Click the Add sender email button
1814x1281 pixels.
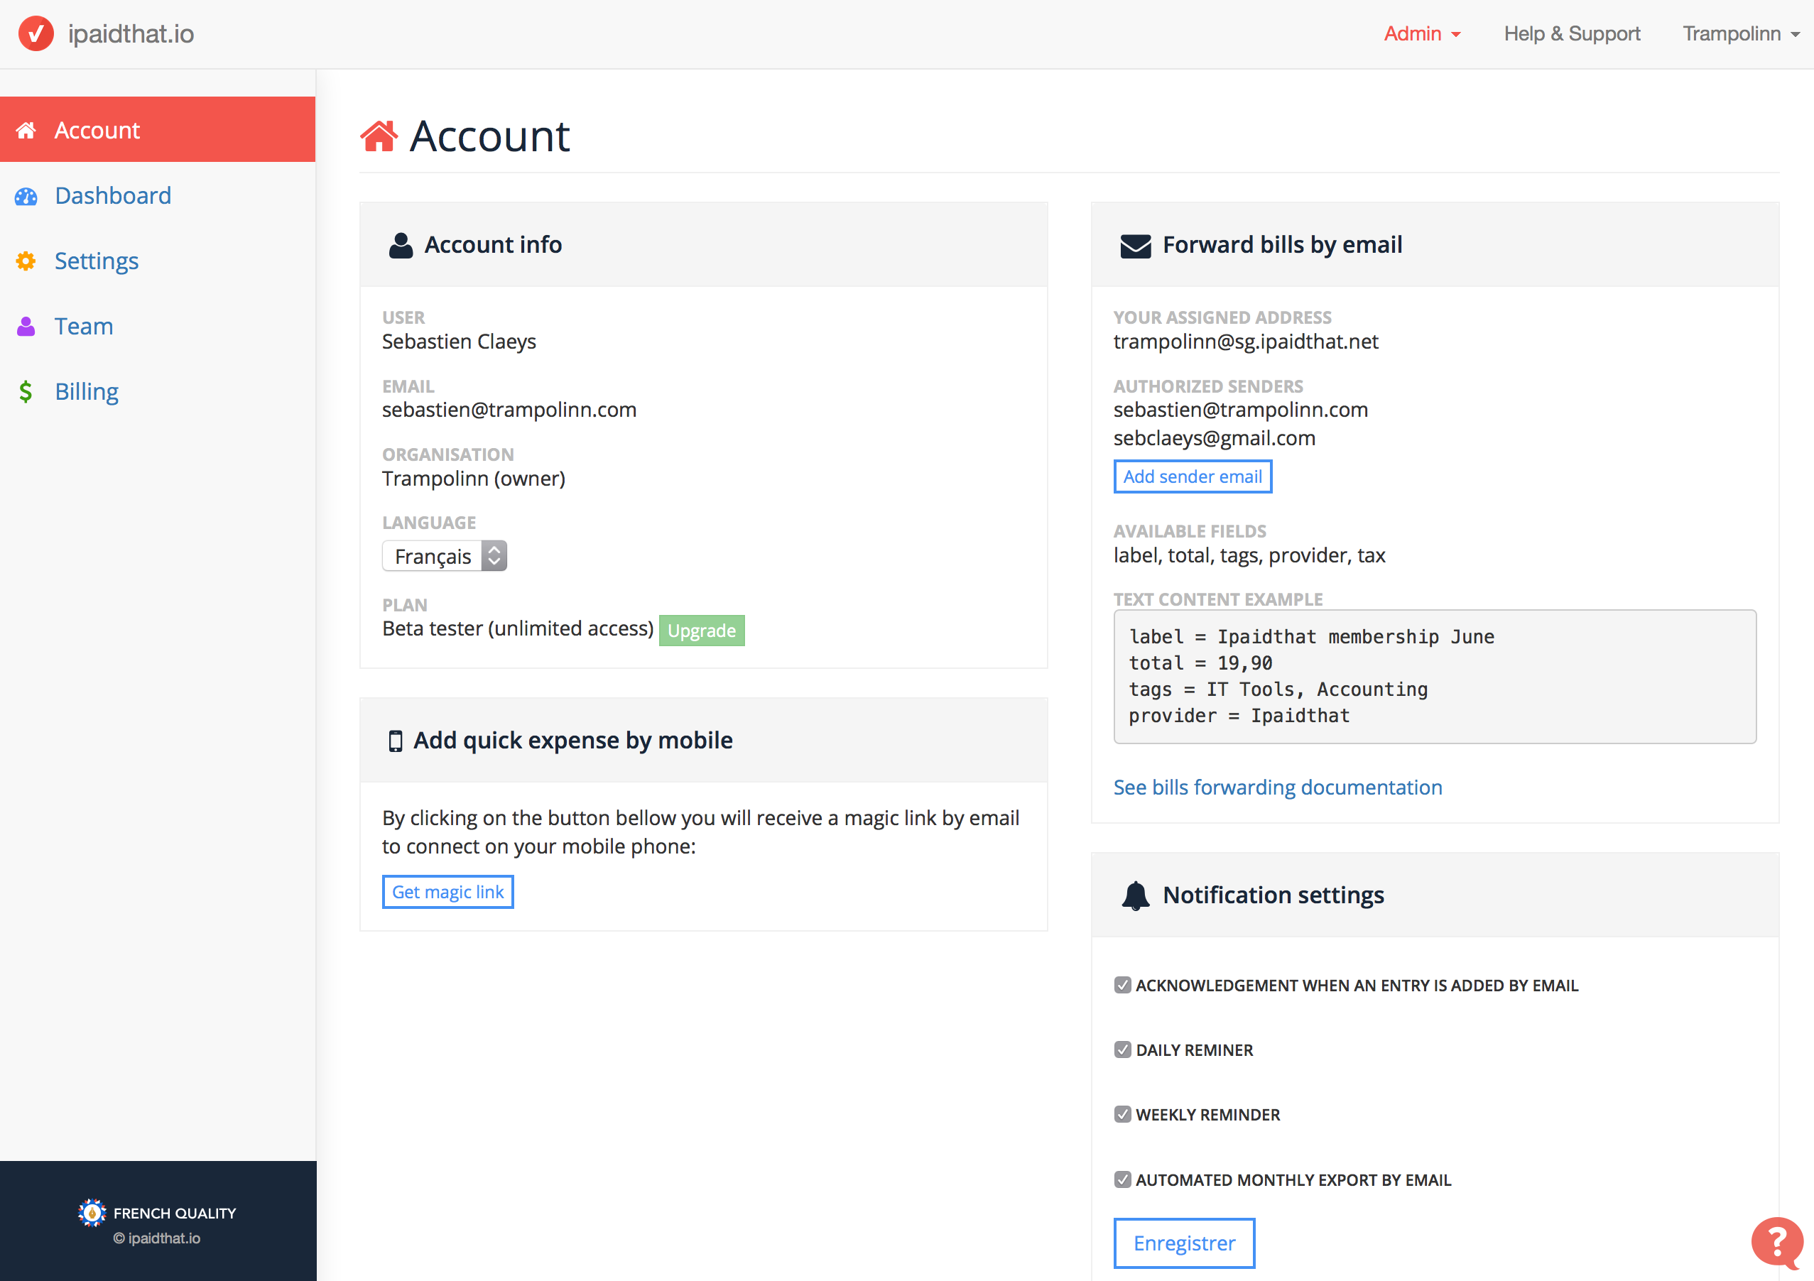[x=1193, y=476]
